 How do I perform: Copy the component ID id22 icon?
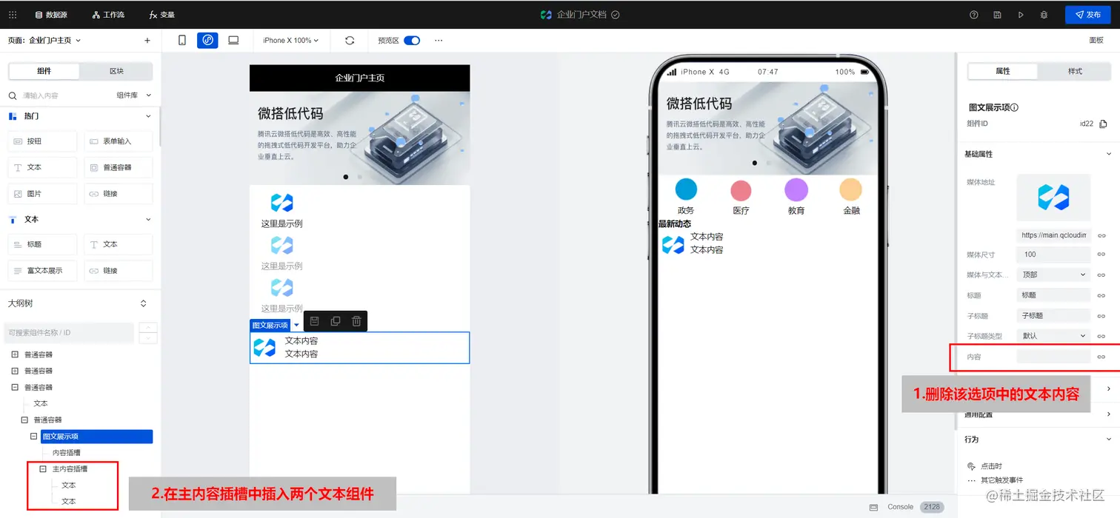tap(1103, 124)
